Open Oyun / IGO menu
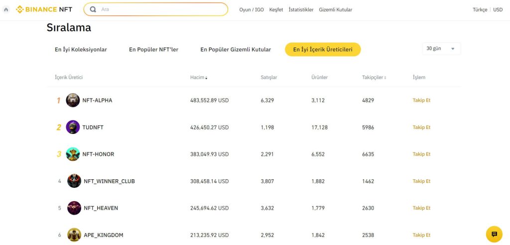 coord(252,10)
